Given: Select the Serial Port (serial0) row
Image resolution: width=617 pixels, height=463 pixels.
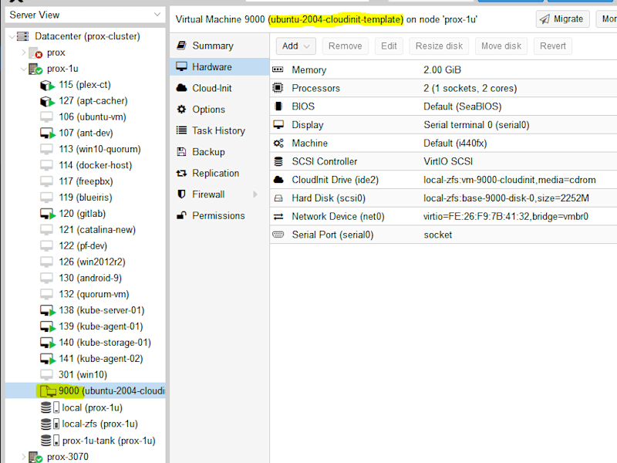Looking at the screenshot, I should tap(443, 235).
